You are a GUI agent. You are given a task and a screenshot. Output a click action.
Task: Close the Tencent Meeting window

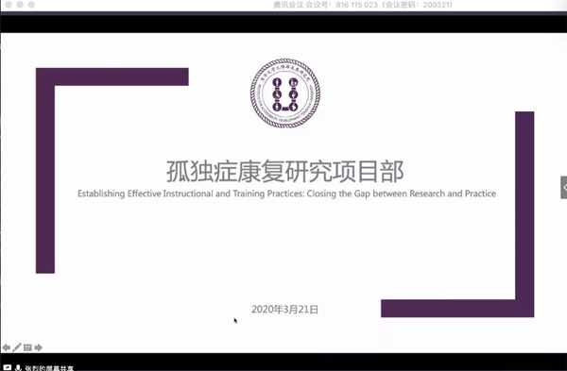click(9, 5)
